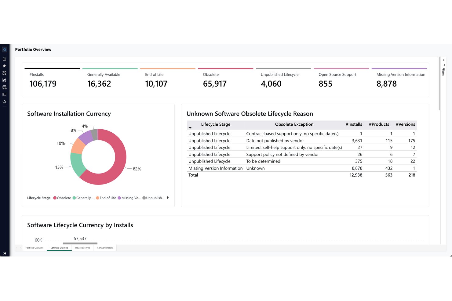452x301 pixels.
Task: Open the Software Details tab
Action: (x=105, y=248)
